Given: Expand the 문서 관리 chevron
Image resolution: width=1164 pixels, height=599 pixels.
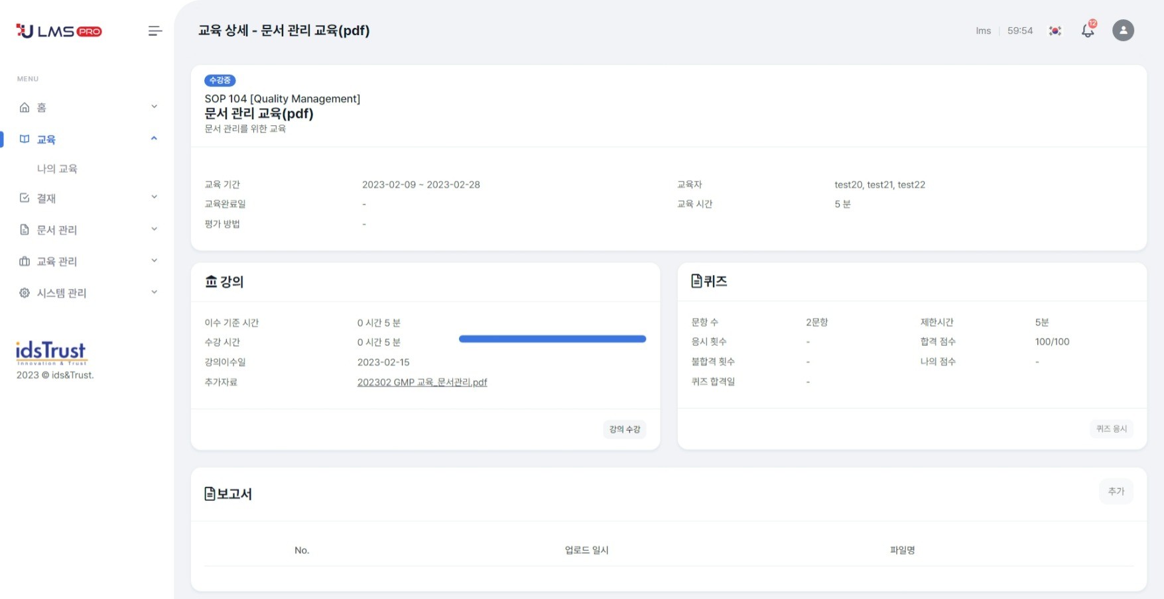Looking at the screenshot, I should (154, 229).
